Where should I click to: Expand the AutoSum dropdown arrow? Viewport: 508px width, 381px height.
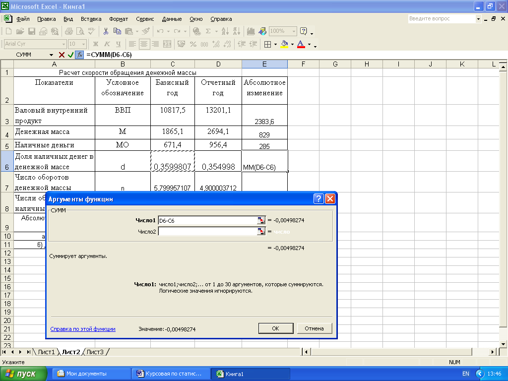[x=216, y=31]
